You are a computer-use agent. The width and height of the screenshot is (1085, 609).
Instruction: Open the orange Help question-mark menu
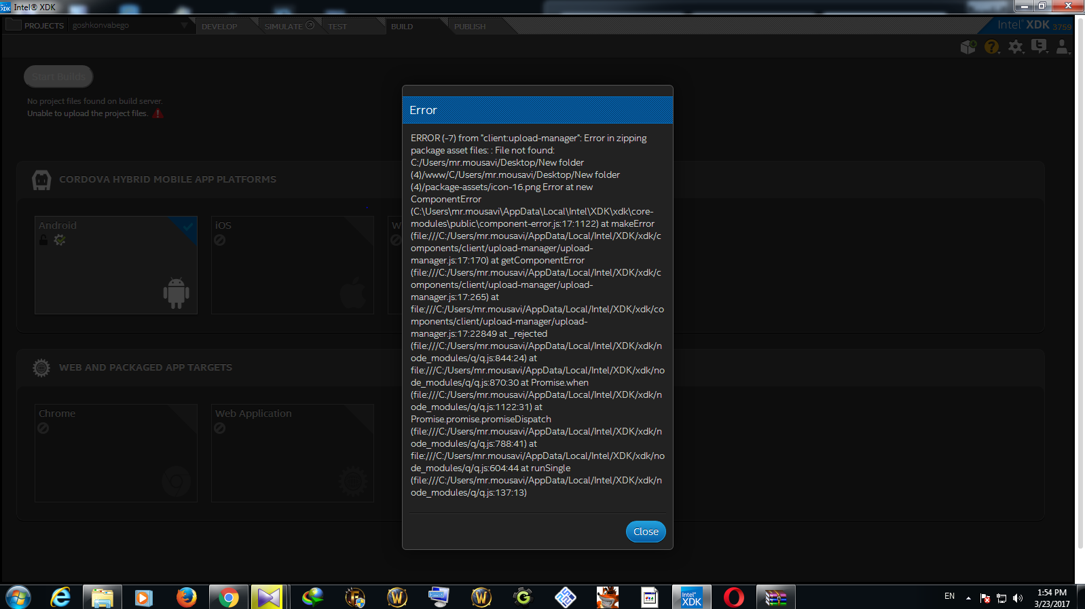click(992, 47)
